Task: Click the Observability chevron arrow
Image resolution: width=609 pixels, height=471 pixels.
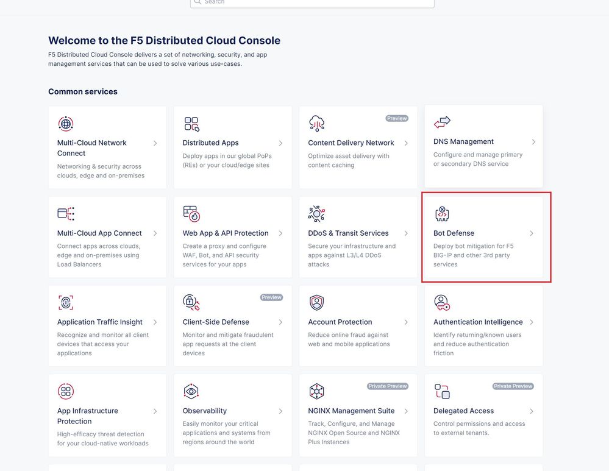Action: (280, 411)
